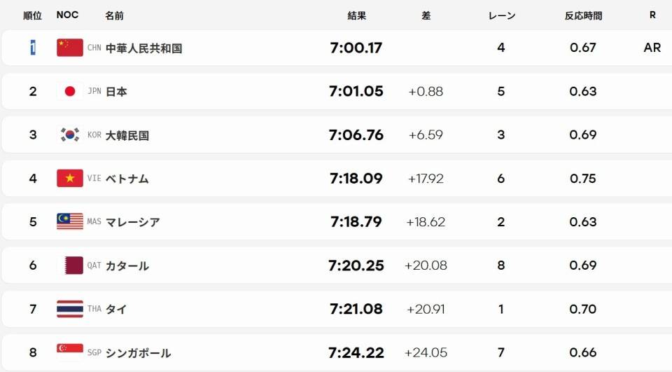Image resolution: width=672 pixels, height=372 pixels.
Task: Click the Malaysia flag icon
Action: pos(70,222)
